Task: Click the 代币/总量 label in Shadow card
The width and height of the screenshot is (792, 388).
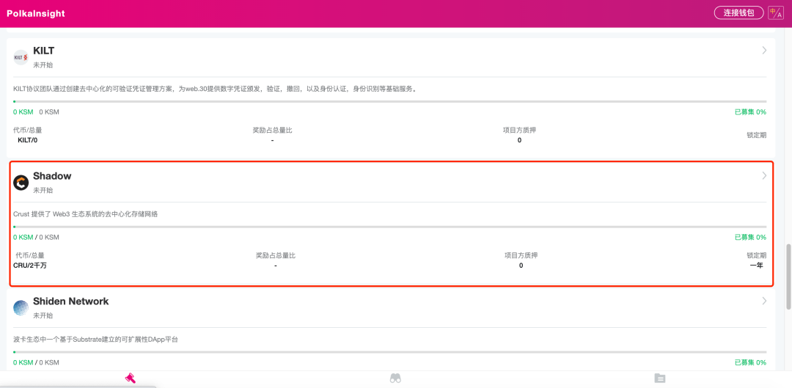Action: (30, 255)
